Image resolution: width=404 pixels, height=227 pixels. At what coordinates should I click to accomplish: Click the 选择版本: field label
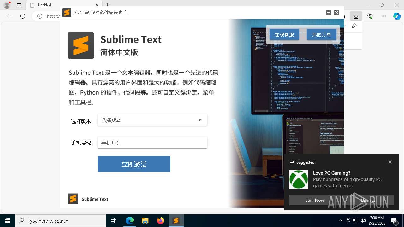tap(81, 121)
